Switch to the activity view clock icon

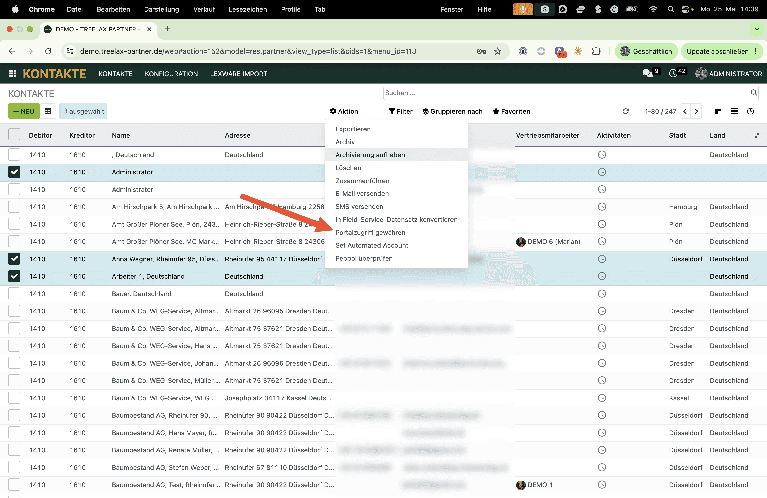(751, 111)
